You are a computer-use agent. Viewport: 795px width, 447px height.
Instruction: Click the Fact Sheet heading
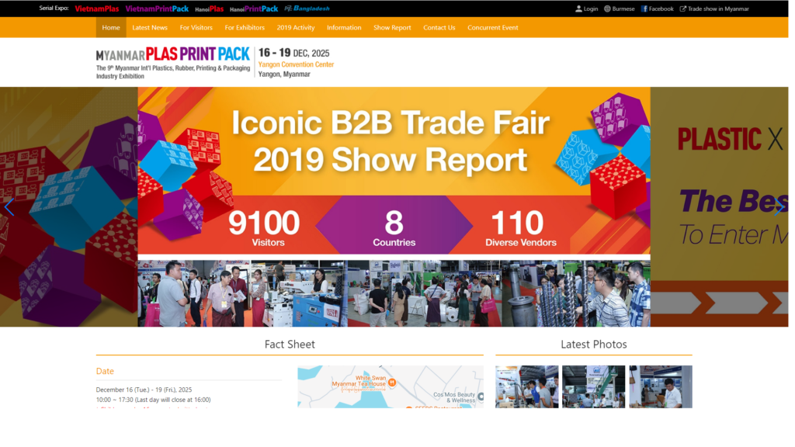pyautogui.click(x=290, y=344)
